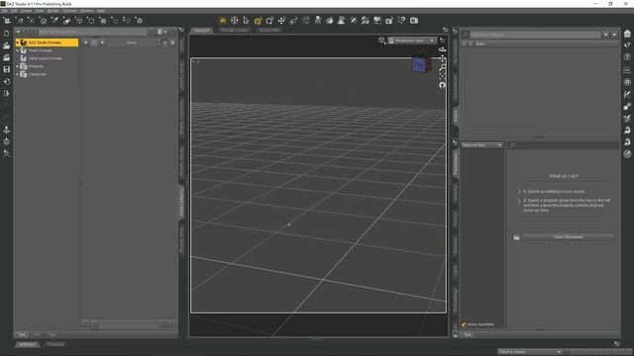Click the Orbit camera control in viewport
This screenshot has height=356, width=634.
coord(443,49)
